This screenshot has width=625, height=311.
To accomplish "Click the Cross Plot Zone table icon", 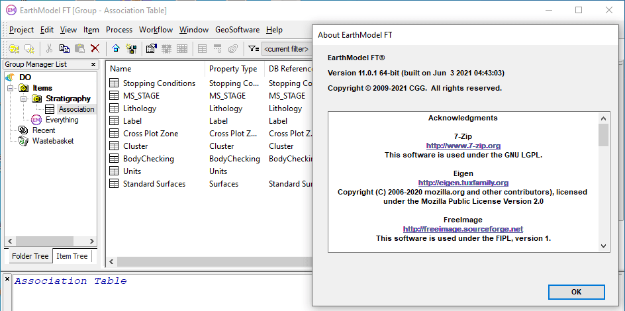I will pyautogui.click(x=114, y=134).
